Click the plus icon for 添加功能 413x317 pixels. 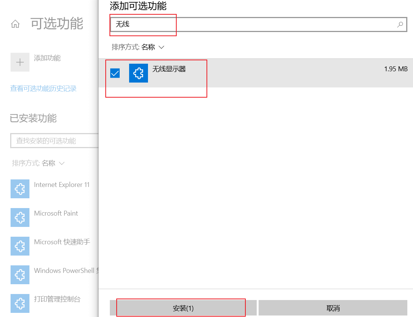pos(20,62)
